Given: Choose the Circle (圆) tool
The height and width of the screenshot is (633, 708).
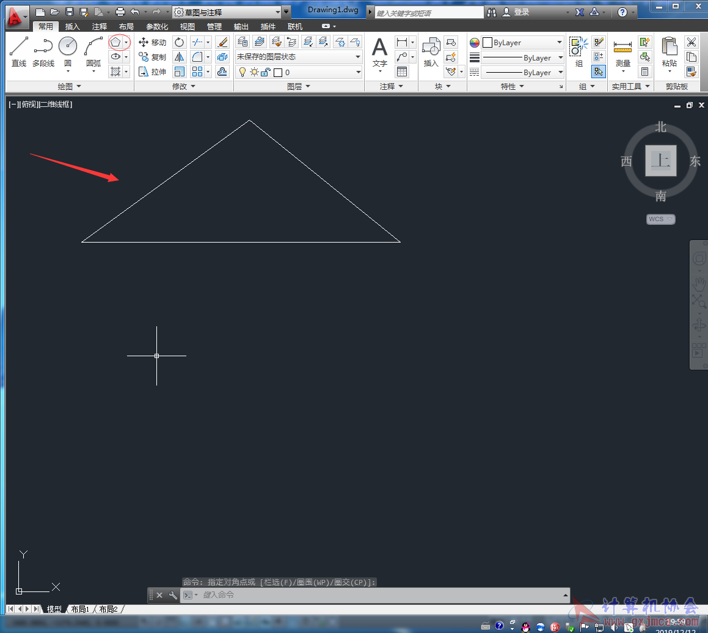Looking at the screenshot, I should pos(68,51).
